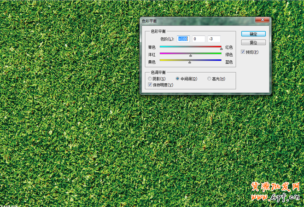
Task: Click the second 色阶 field showing 0
Action: point(199,39)
